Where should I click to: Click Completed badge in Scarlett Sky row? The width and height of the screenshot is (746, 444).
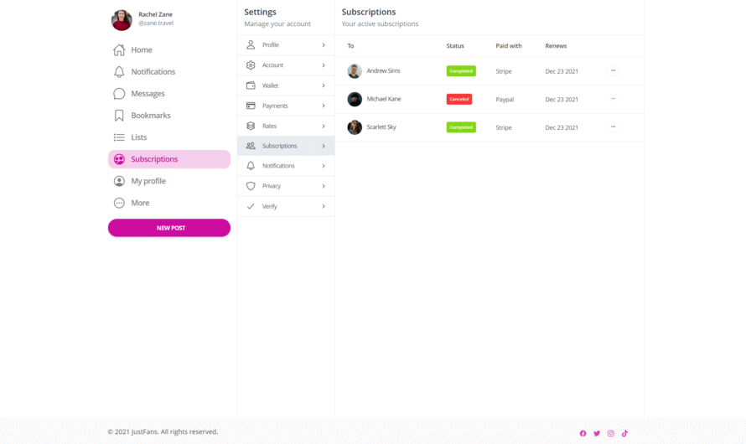point(461,127)
